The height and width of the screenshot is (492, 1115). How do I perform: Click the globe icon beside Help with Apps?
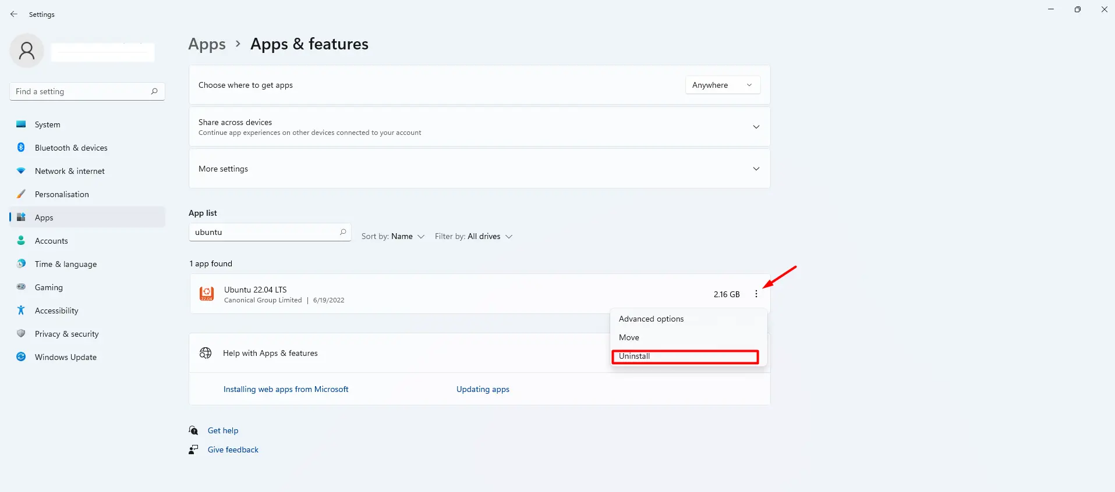(x=206, y=353)
